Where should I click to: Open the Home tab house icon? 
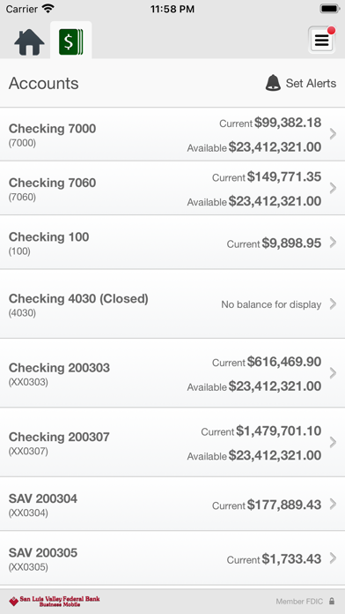tap(29, 41)
